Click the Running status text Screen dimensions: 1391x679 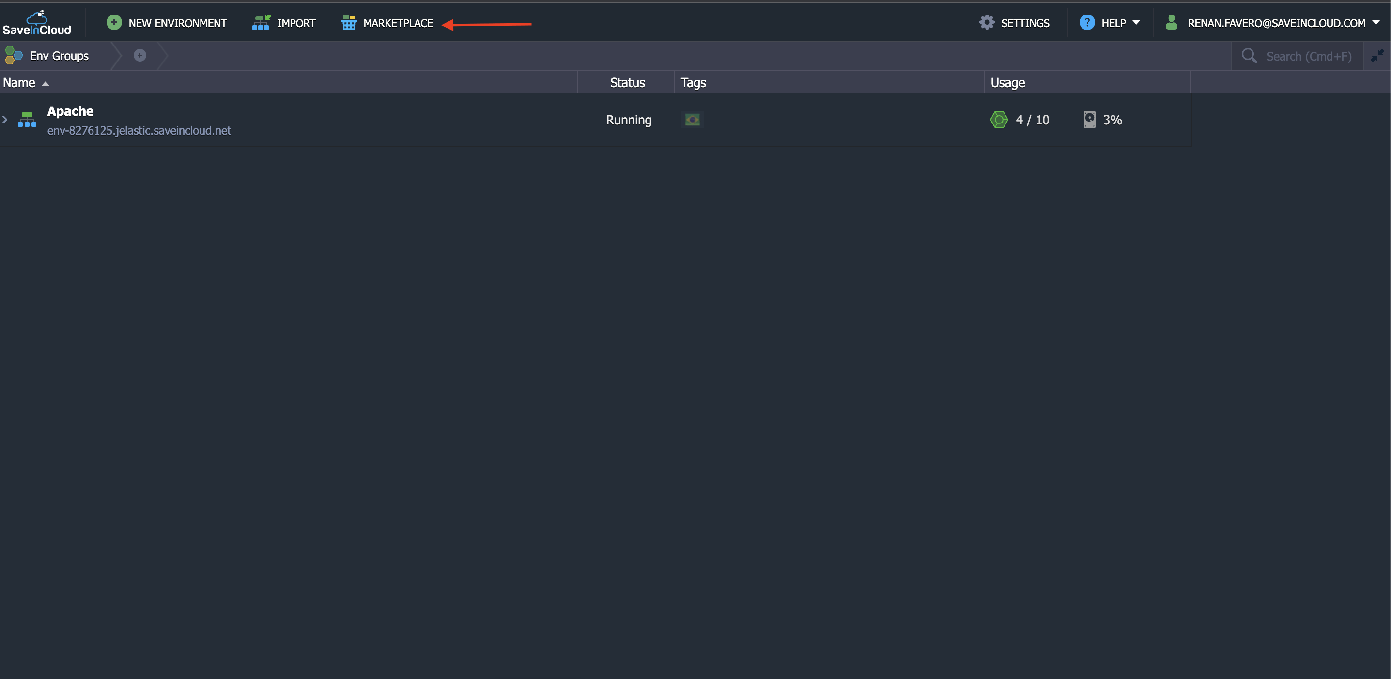[x=629, y=120]
